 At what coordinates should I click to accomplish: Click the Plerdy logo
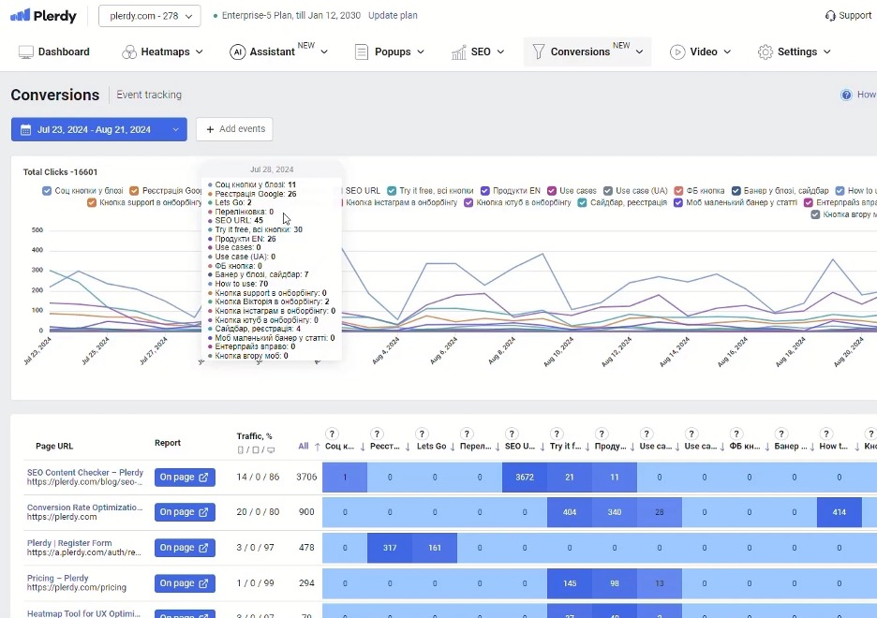41,15
